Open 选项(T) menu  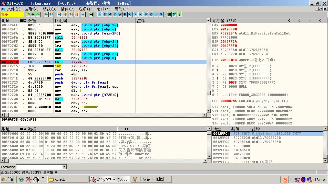click(x=85, y=9)
